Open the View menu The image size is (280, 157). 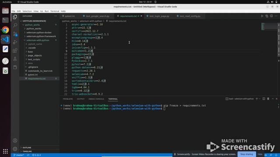(x=36, y=11)
